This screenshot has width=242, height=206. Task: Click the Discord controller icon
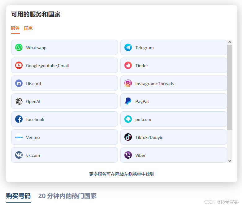pos(19,83)
